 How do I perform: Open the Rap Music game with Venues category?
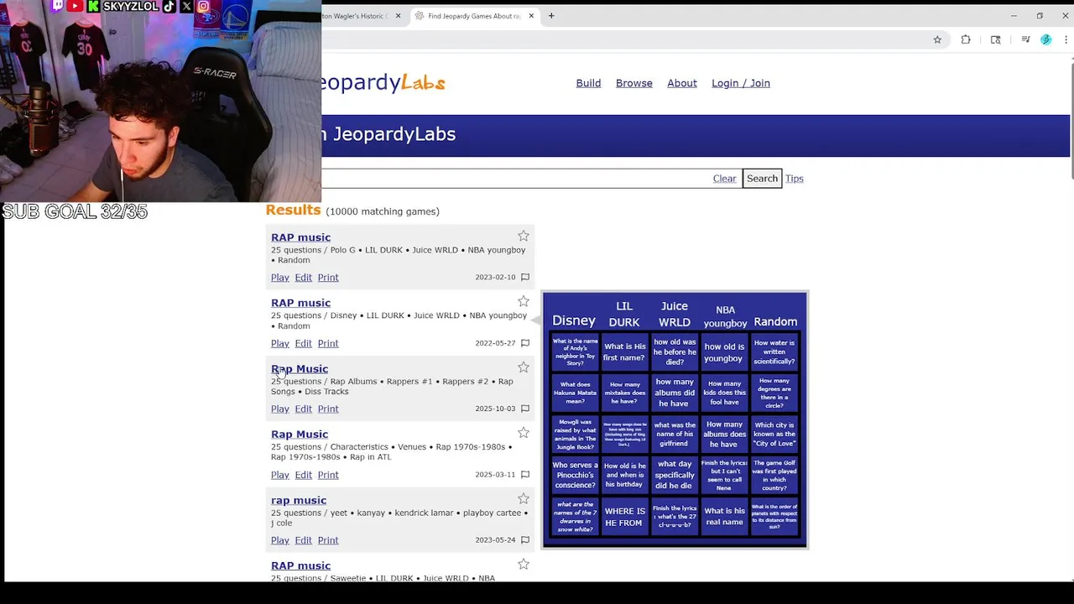point(300,435)
